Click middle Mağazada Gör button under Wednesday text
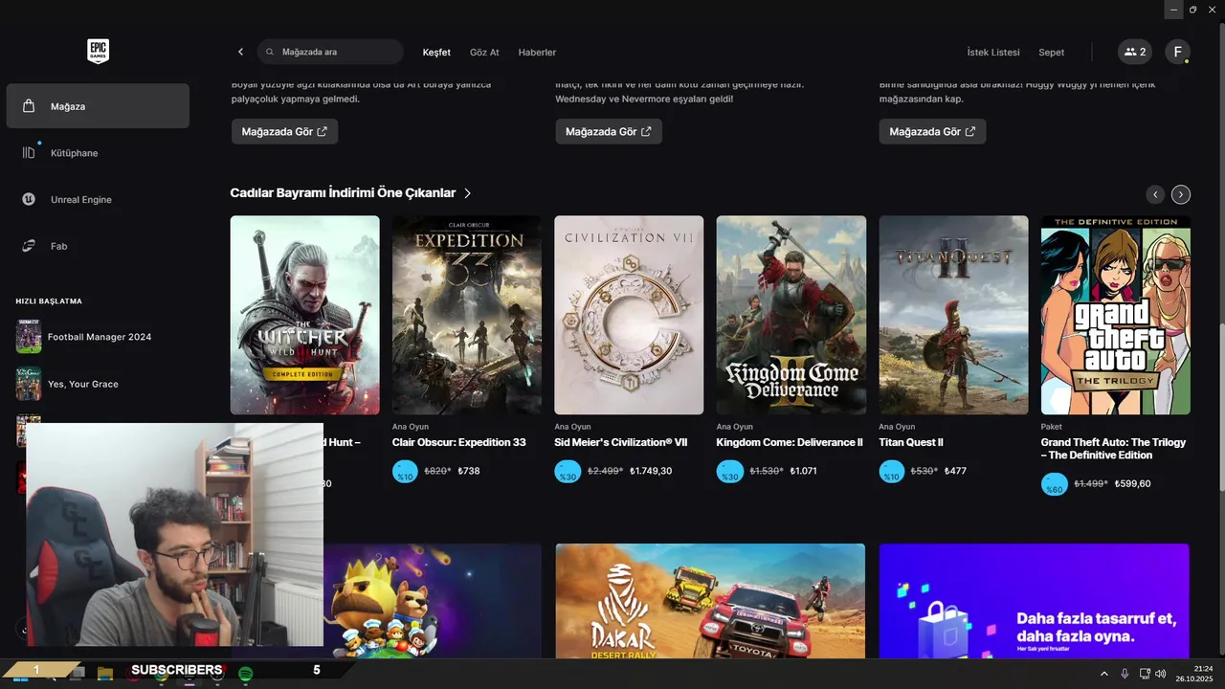 (x=609, y=131)
